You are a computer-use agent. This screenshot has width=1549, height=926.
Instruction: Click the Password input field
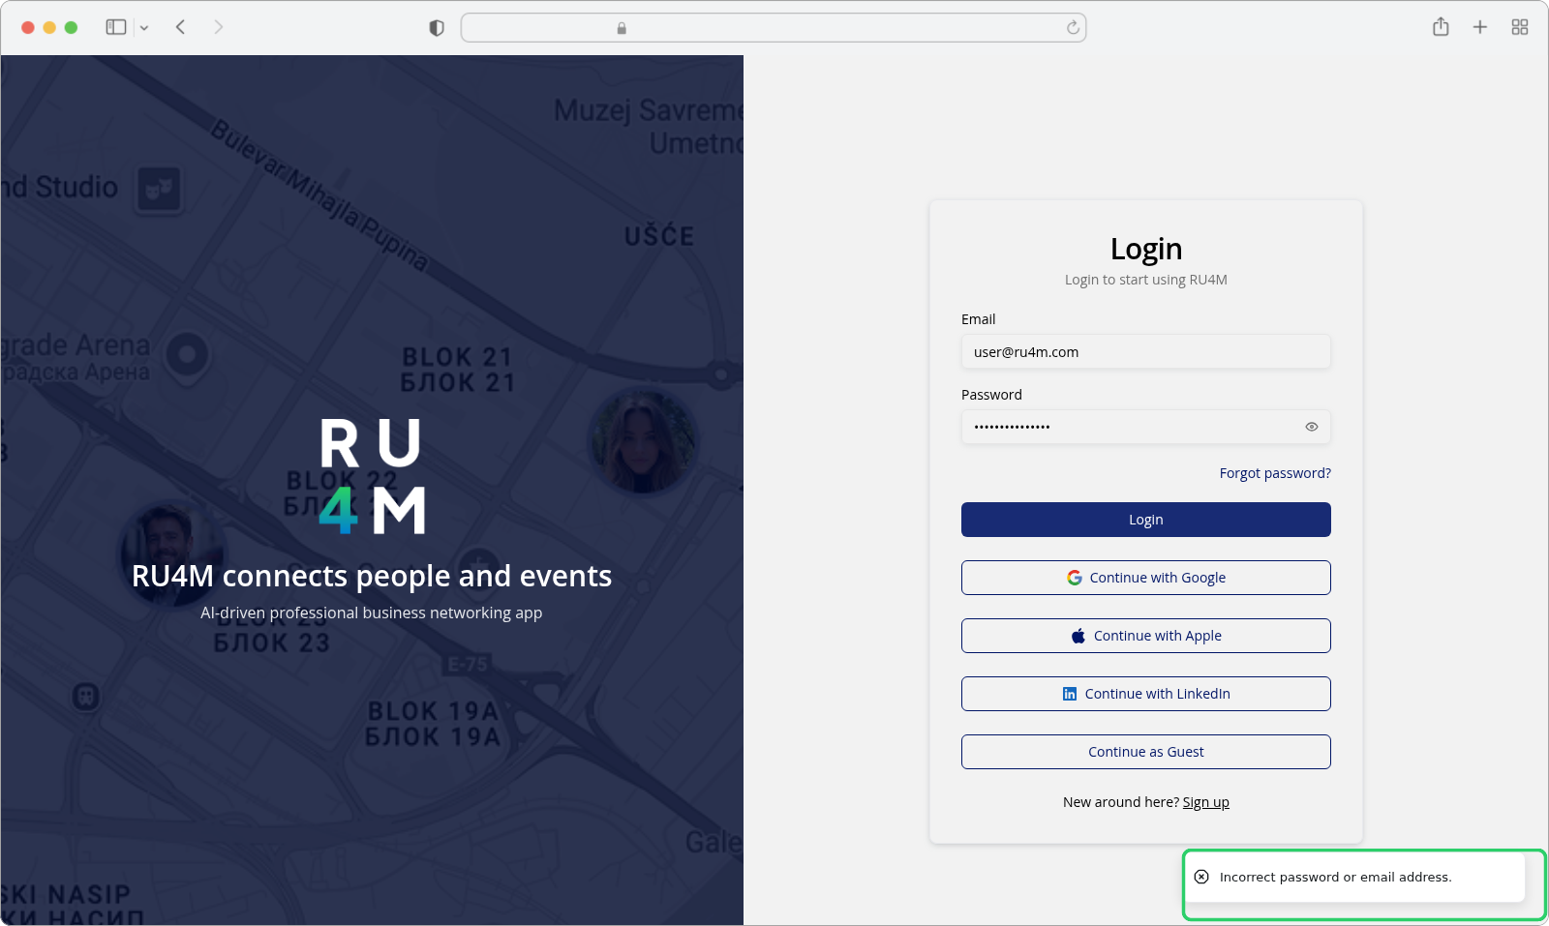click(1146, 427)
